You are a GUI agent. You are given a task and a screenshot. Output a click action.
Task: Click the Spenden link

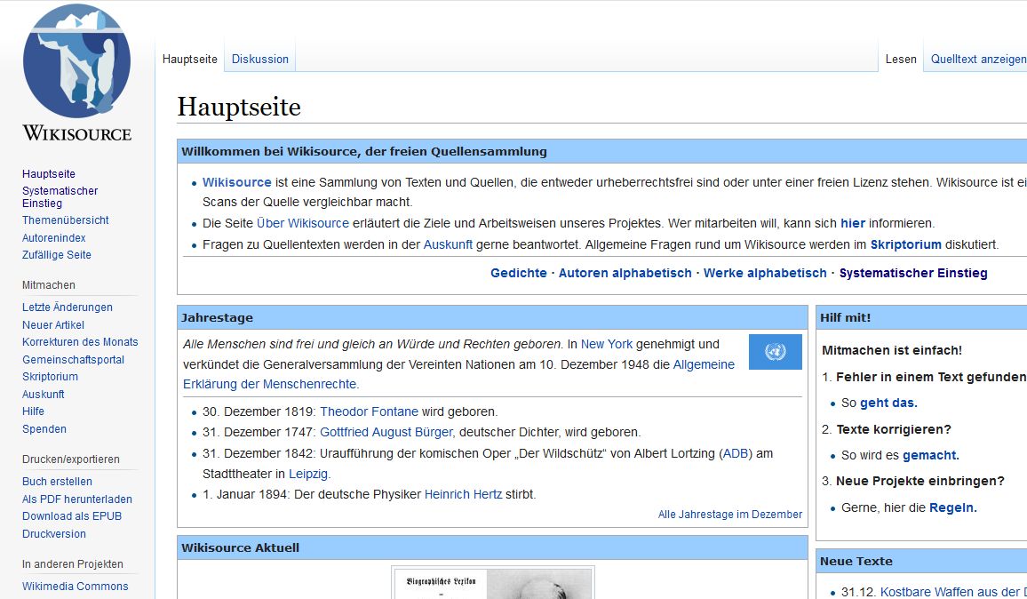click(44, 429)
